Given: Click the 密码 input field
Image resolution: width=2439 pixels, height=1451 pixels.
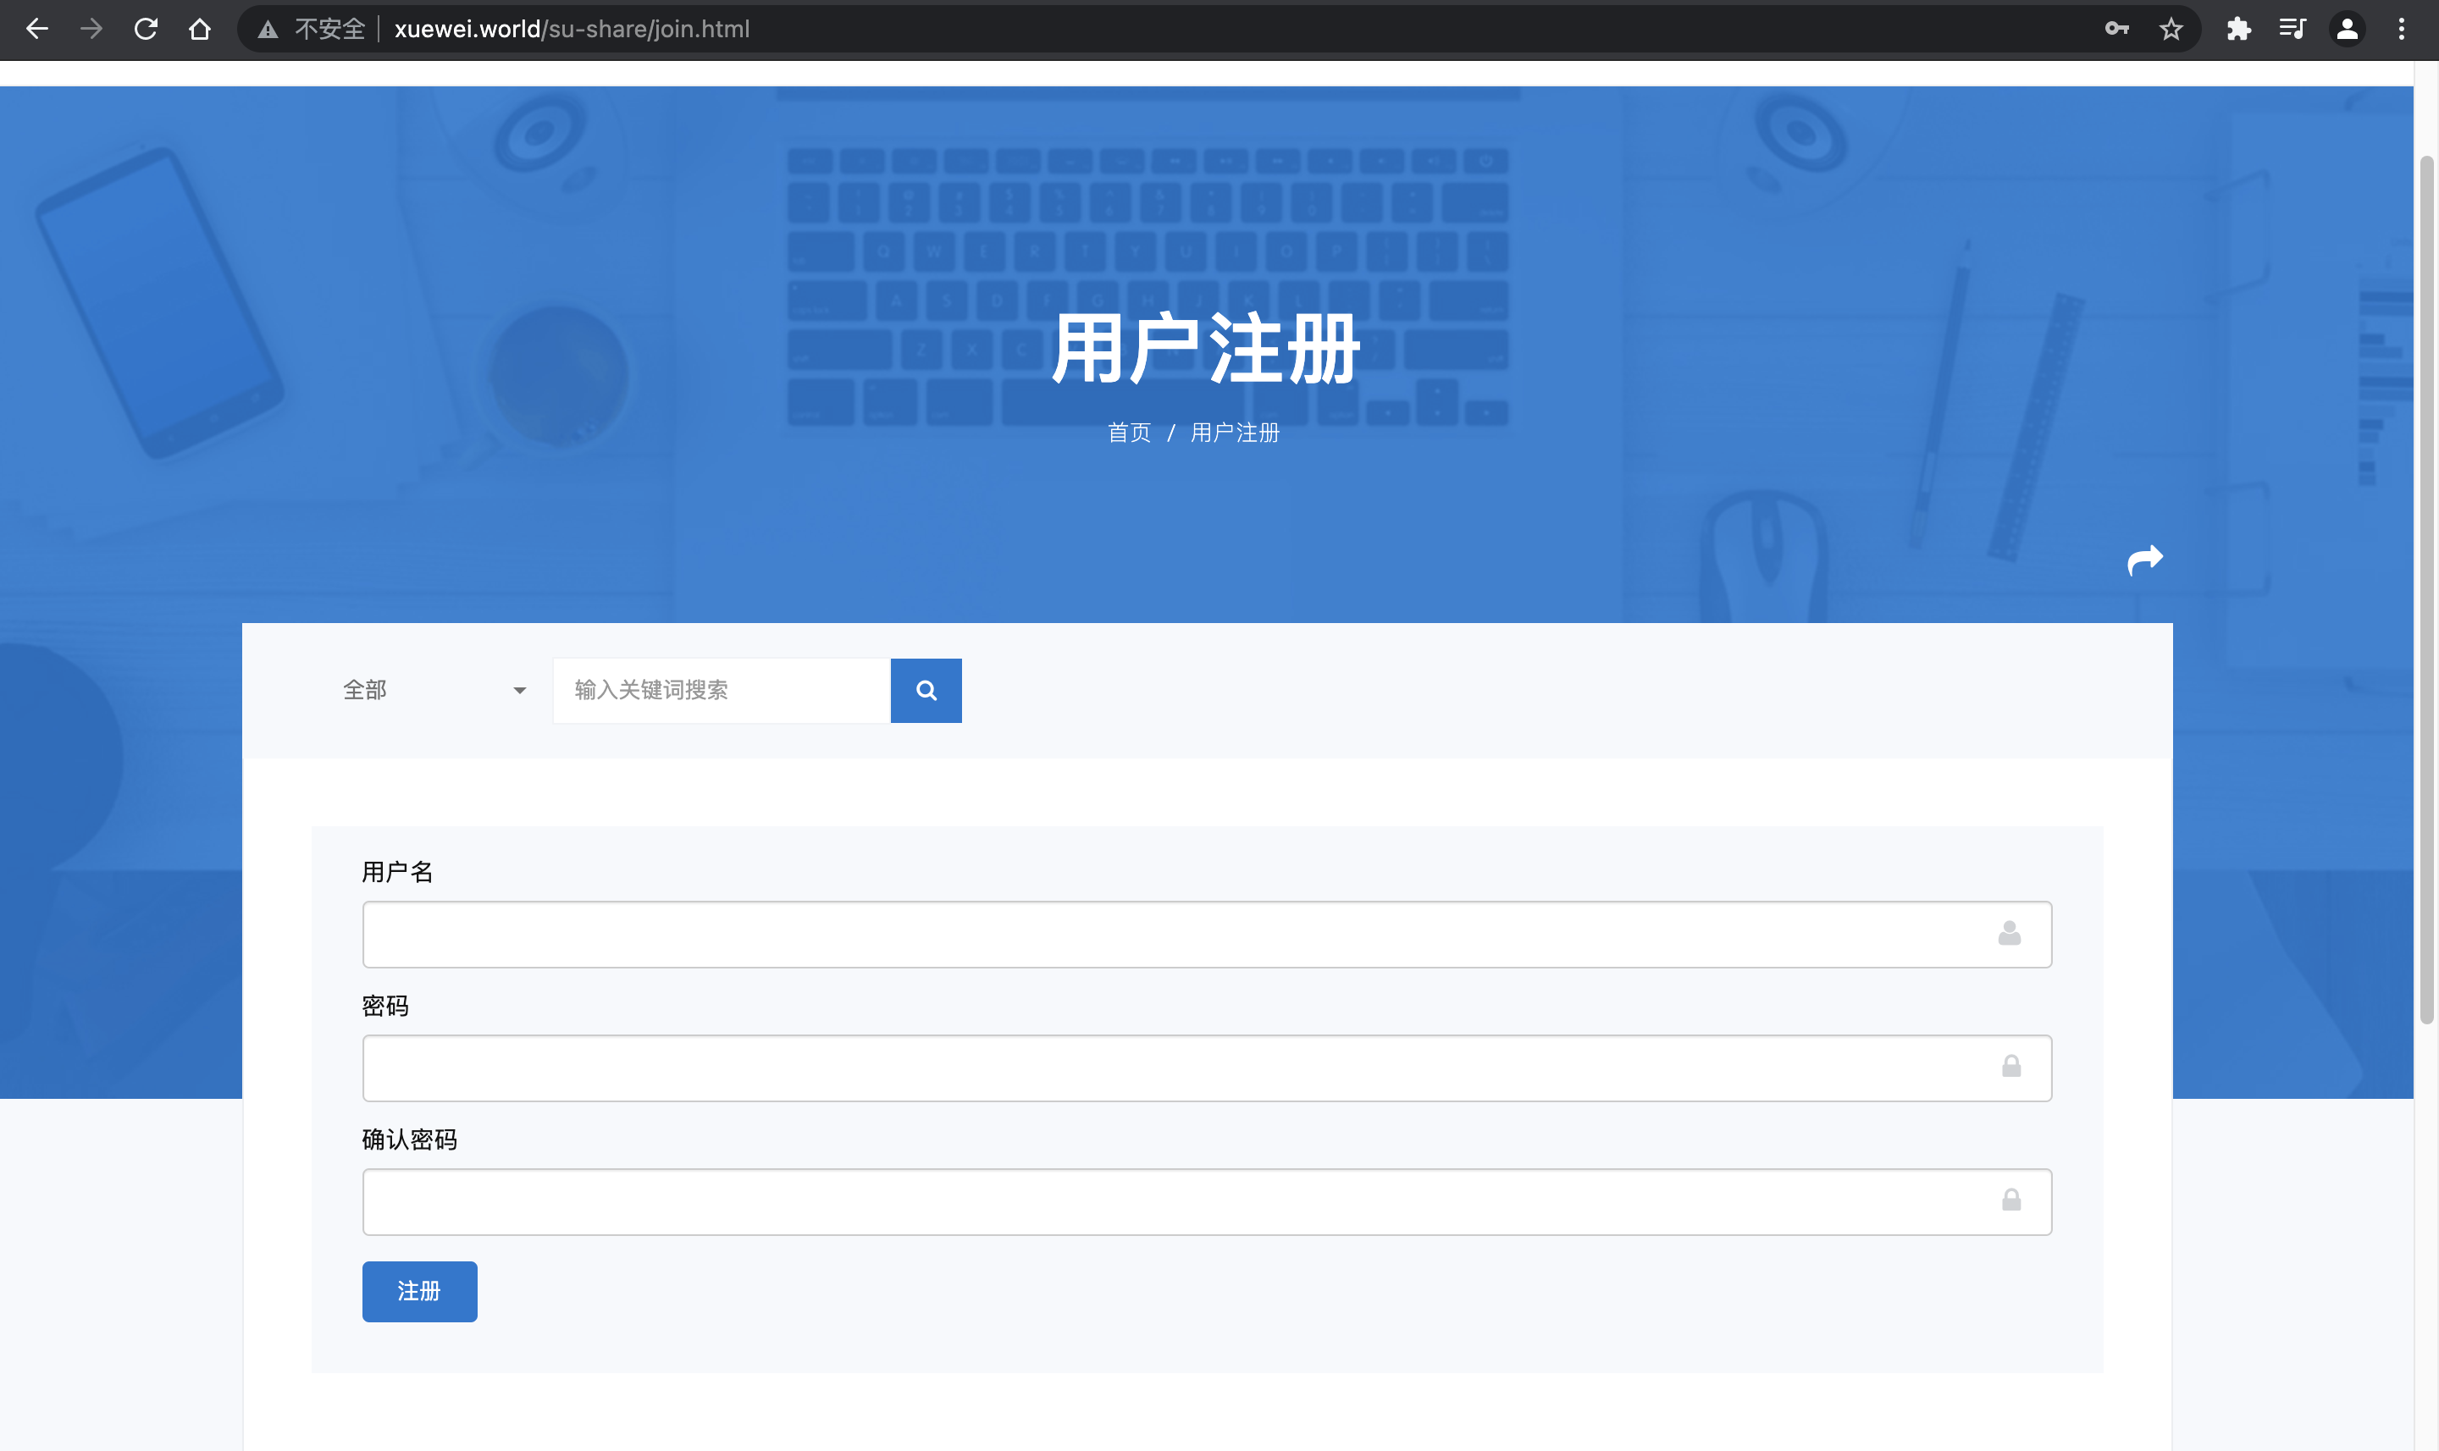Looking at the screenshot, I should (x=1174, y=1068).
